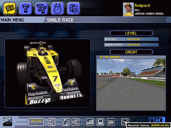
Task: Confirm with the blue OK button
Action: point(157,120)
